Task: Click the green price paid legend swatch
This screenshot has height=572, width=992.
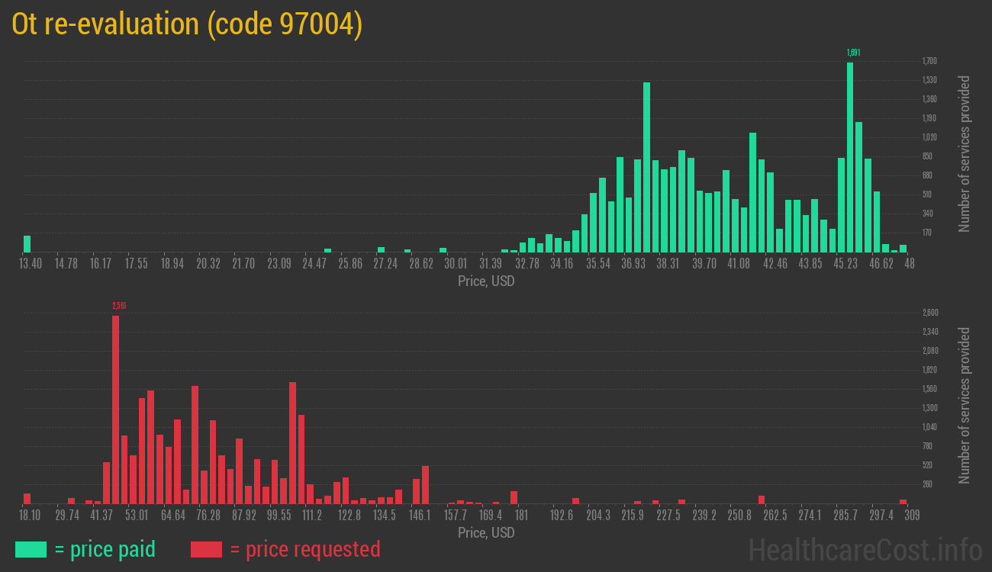Action: tap(31, 549)
